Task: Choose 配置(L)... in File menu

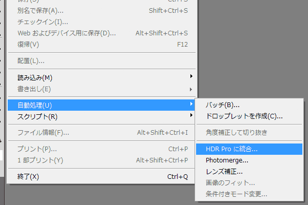Action: 102,61
